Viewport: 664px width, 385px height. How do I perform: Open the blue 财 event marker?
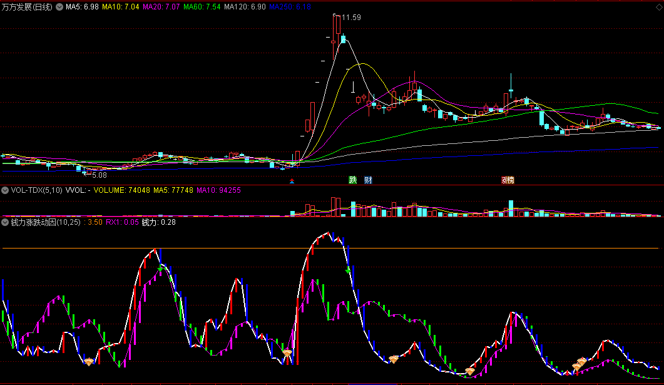pyautogui.click(x=368, y=180)
